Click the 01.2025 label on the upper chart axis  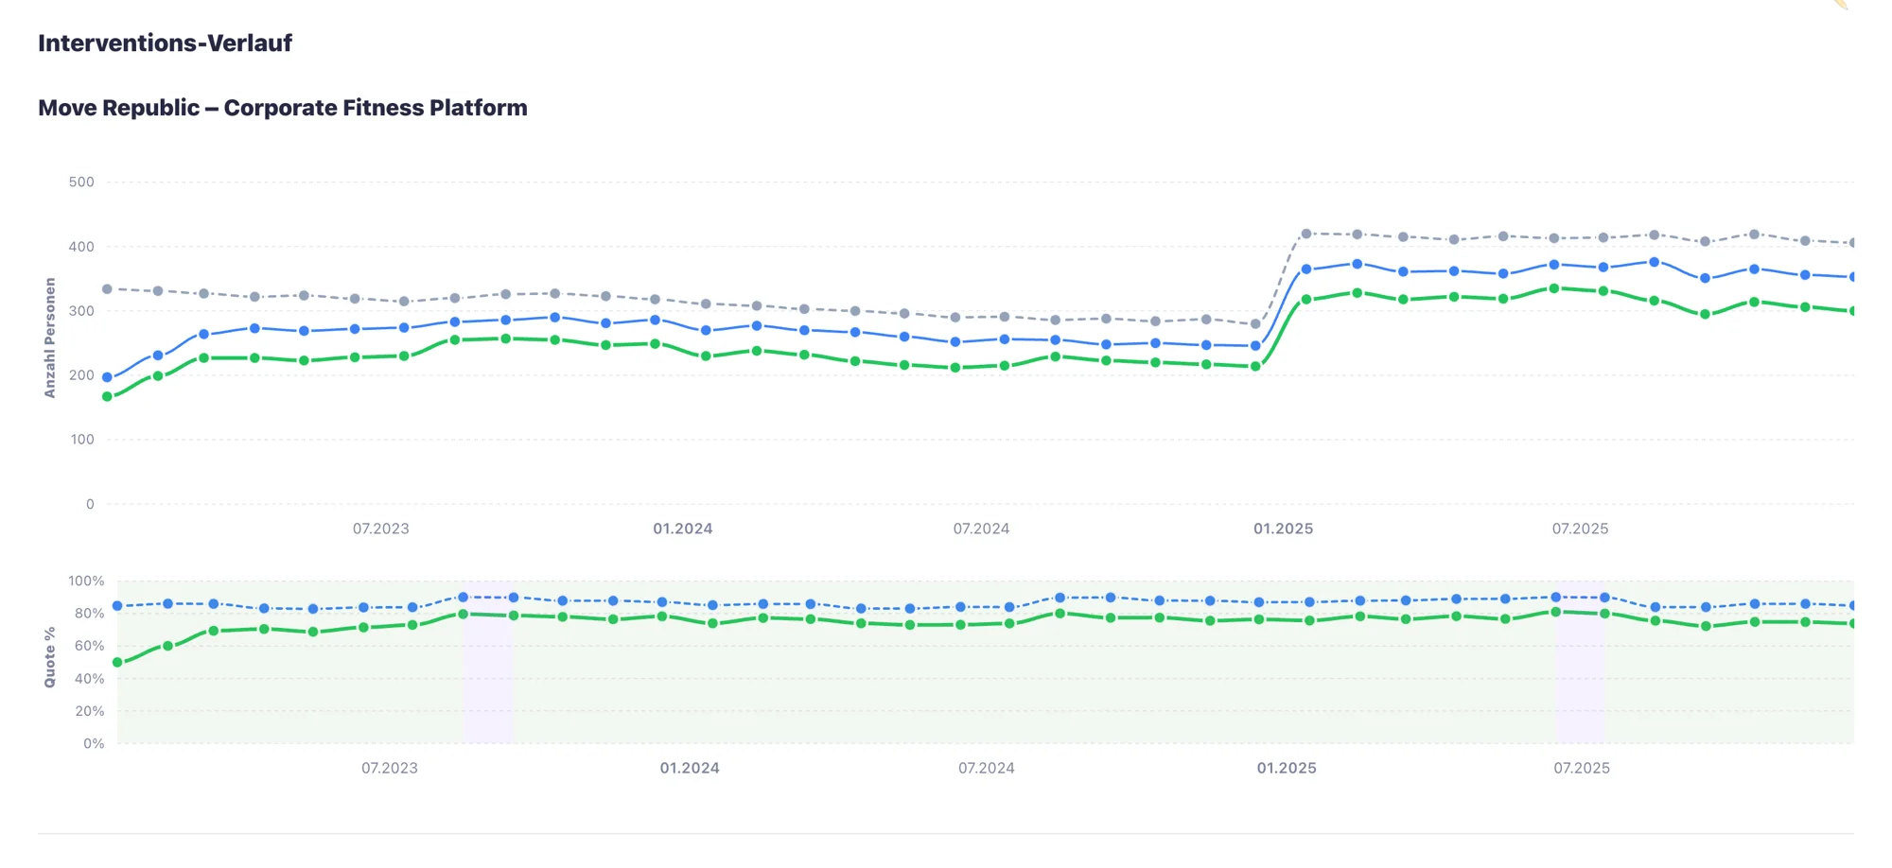click(x=1283, y=529)
